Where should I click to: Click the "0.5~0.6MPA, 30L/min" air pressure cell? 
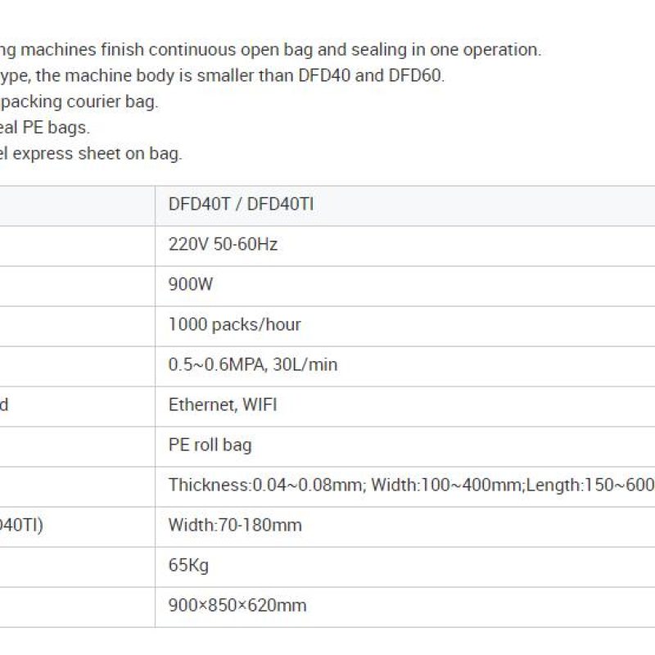click(252, 364)
